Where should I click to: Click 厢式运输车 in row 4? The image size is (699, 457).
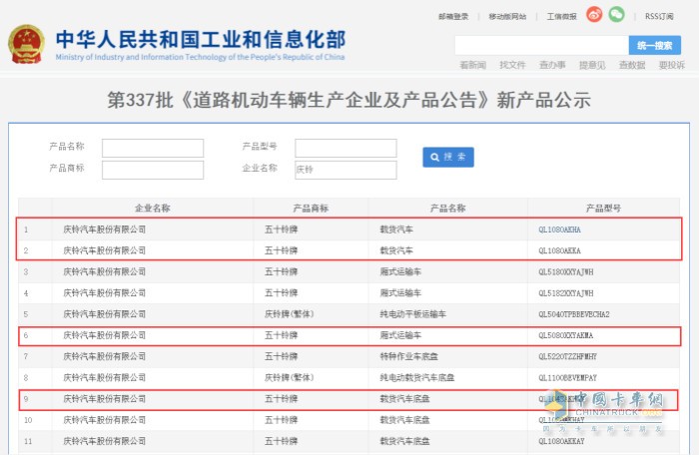point(400,293)
